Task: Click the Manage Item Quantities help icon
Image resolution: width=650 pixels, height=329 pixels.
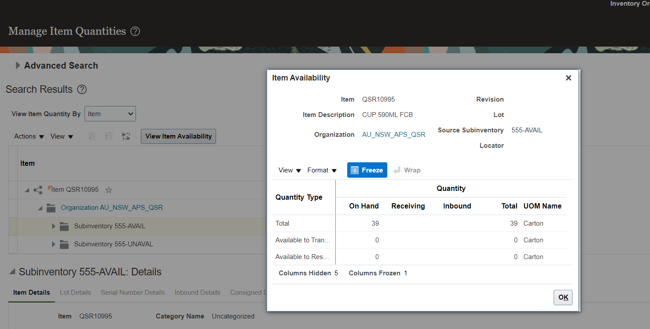Action: pyautogui.click(x=135, y=31)
